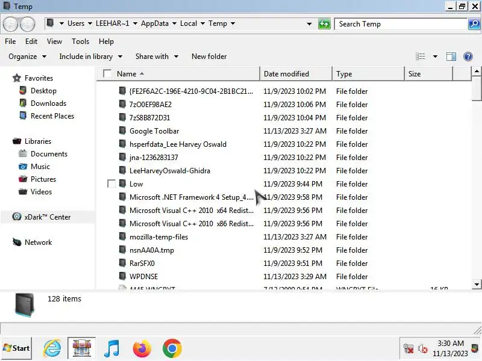Image resolution: width=482 pixels, height=361 pixels.
Task: Click the vertical scrollbar thumb
Action: [477, 88]
